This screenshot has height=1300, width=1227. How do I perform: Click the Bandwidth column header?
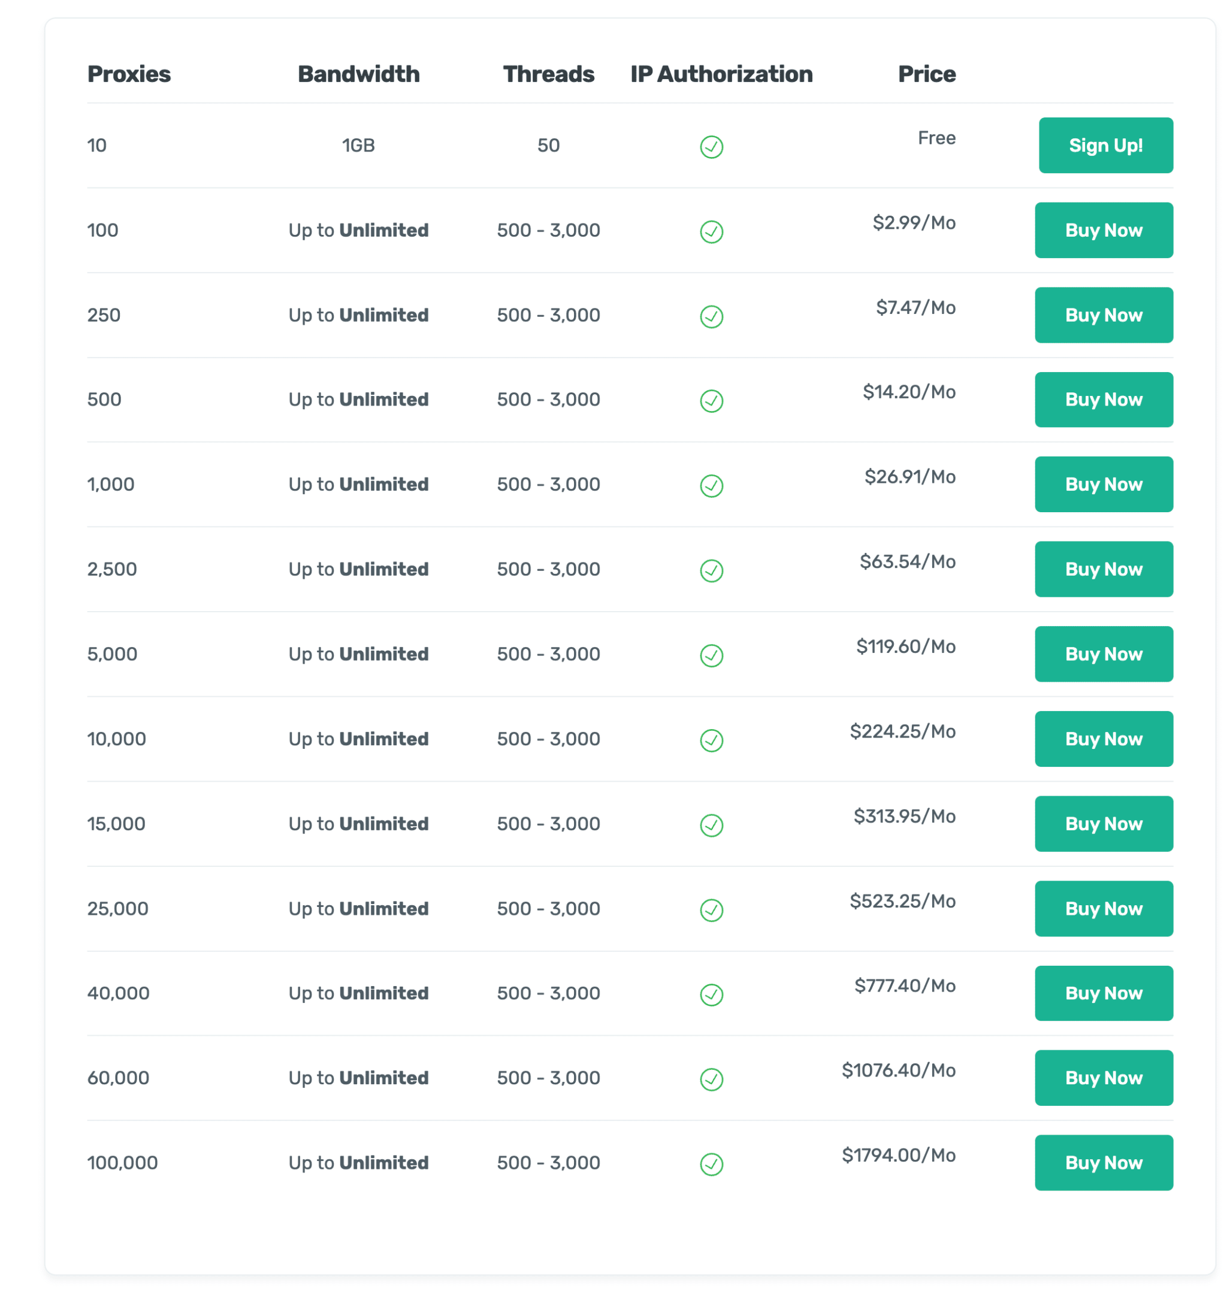point(358,74)
